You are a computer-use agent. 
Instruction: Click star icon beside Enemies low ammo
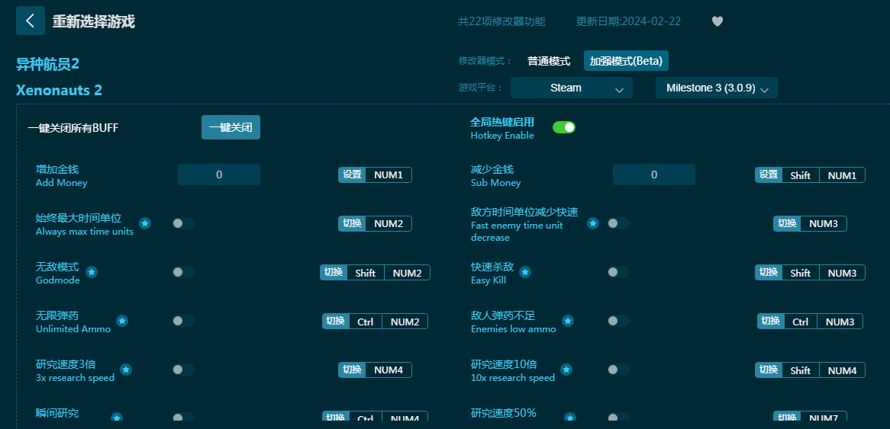(x=568, y=321)
